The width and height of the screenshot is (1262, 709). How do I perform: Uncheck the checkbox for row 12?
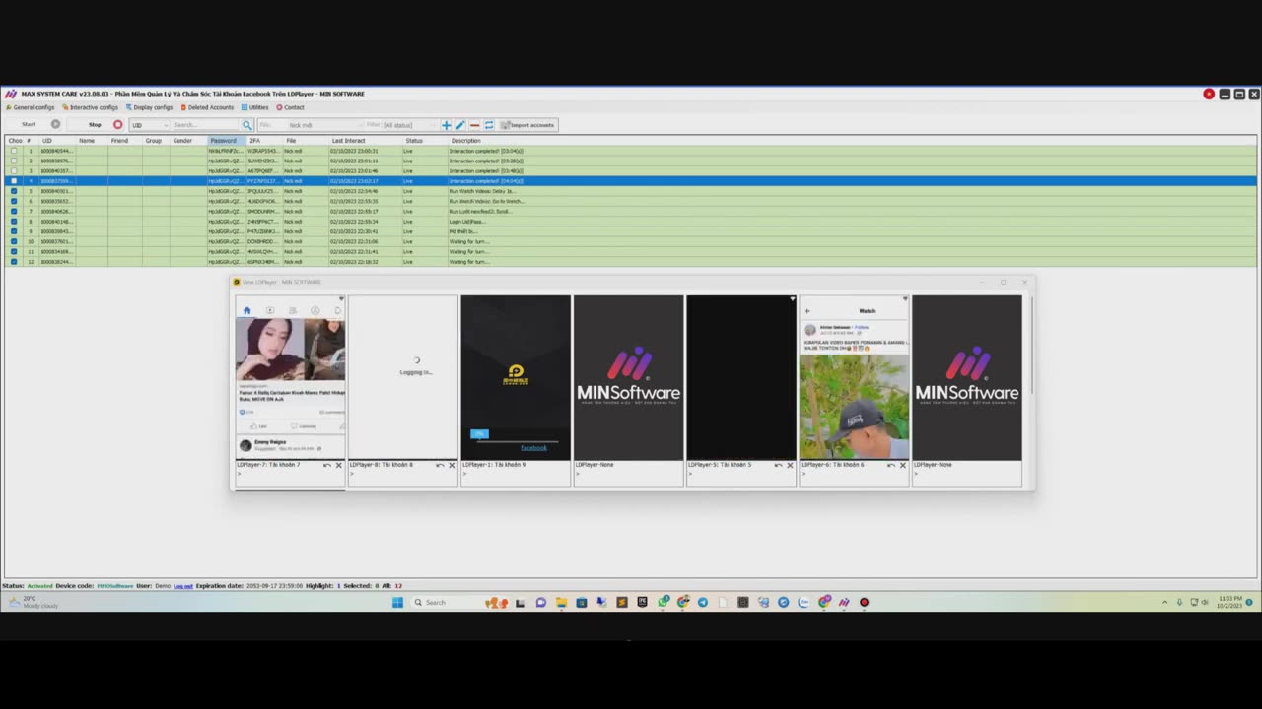tap(14, 262)
